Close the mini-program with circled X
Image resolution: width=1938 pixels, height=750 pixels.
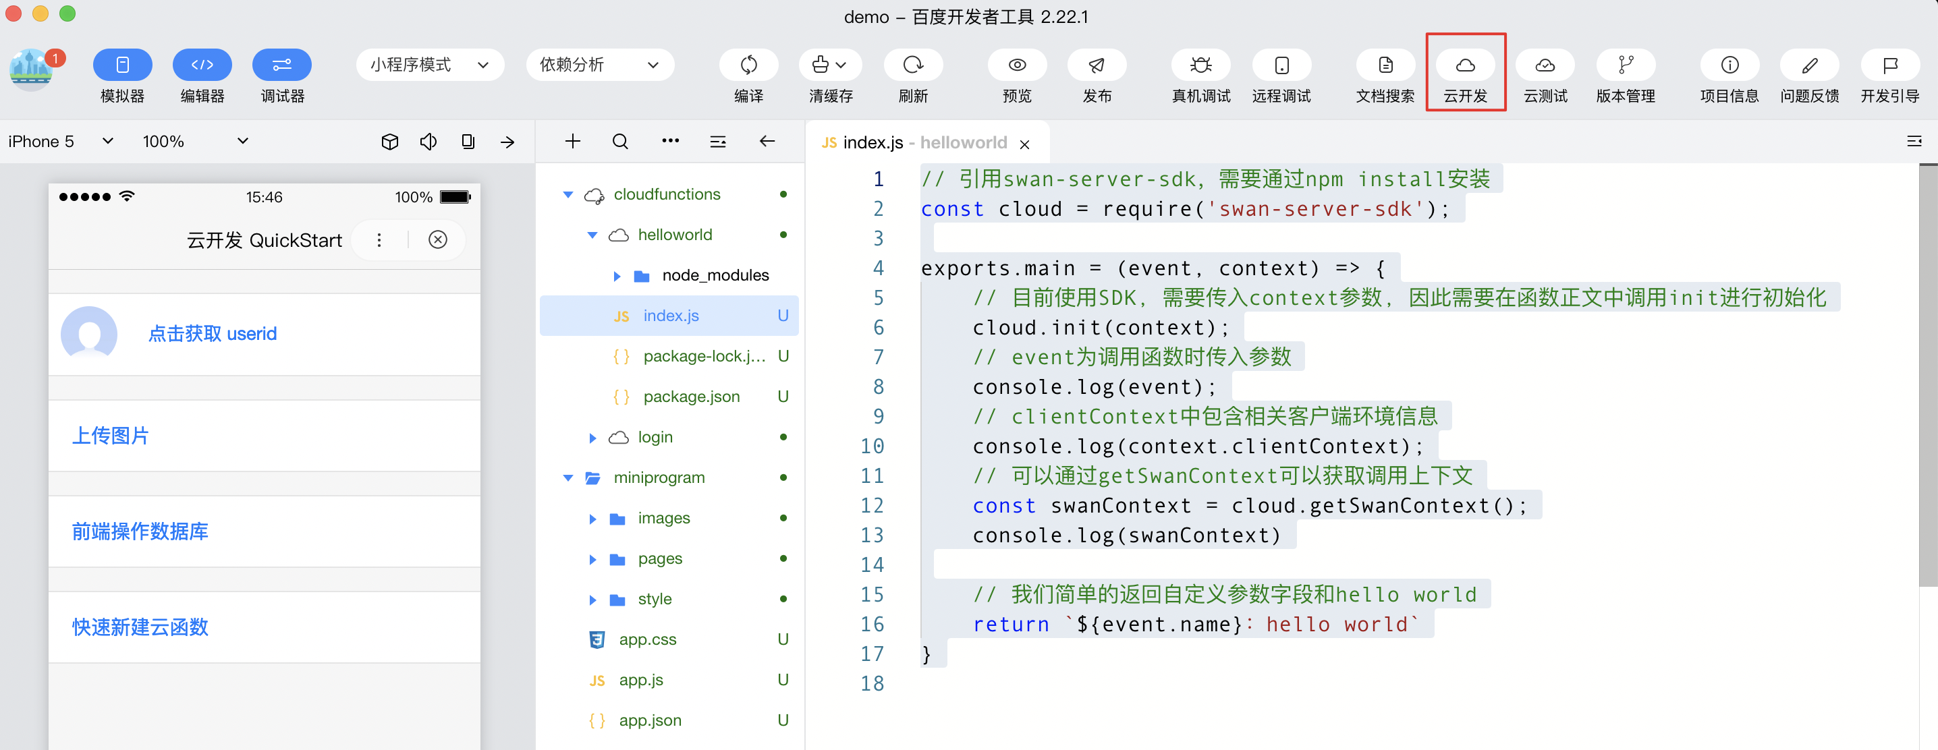click(x=438, y=240)
